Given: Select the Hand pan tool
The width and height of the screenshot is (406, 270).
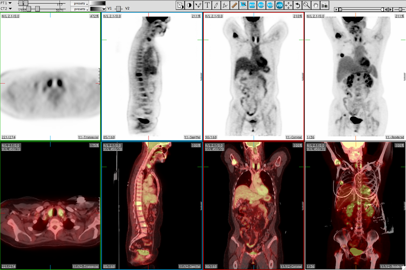Looking at the screenshot, I should (x=315, y=5).
